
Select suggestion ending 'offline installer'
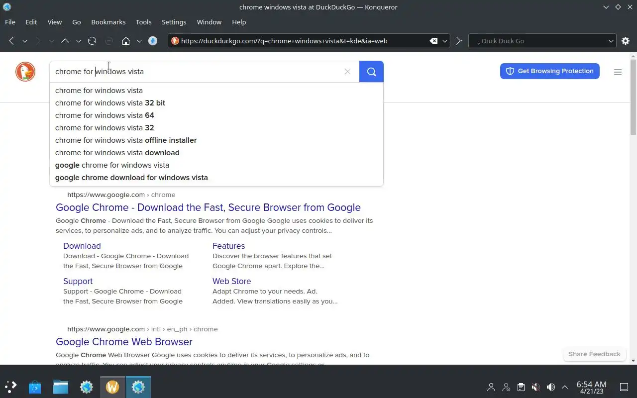click(216, 140)
